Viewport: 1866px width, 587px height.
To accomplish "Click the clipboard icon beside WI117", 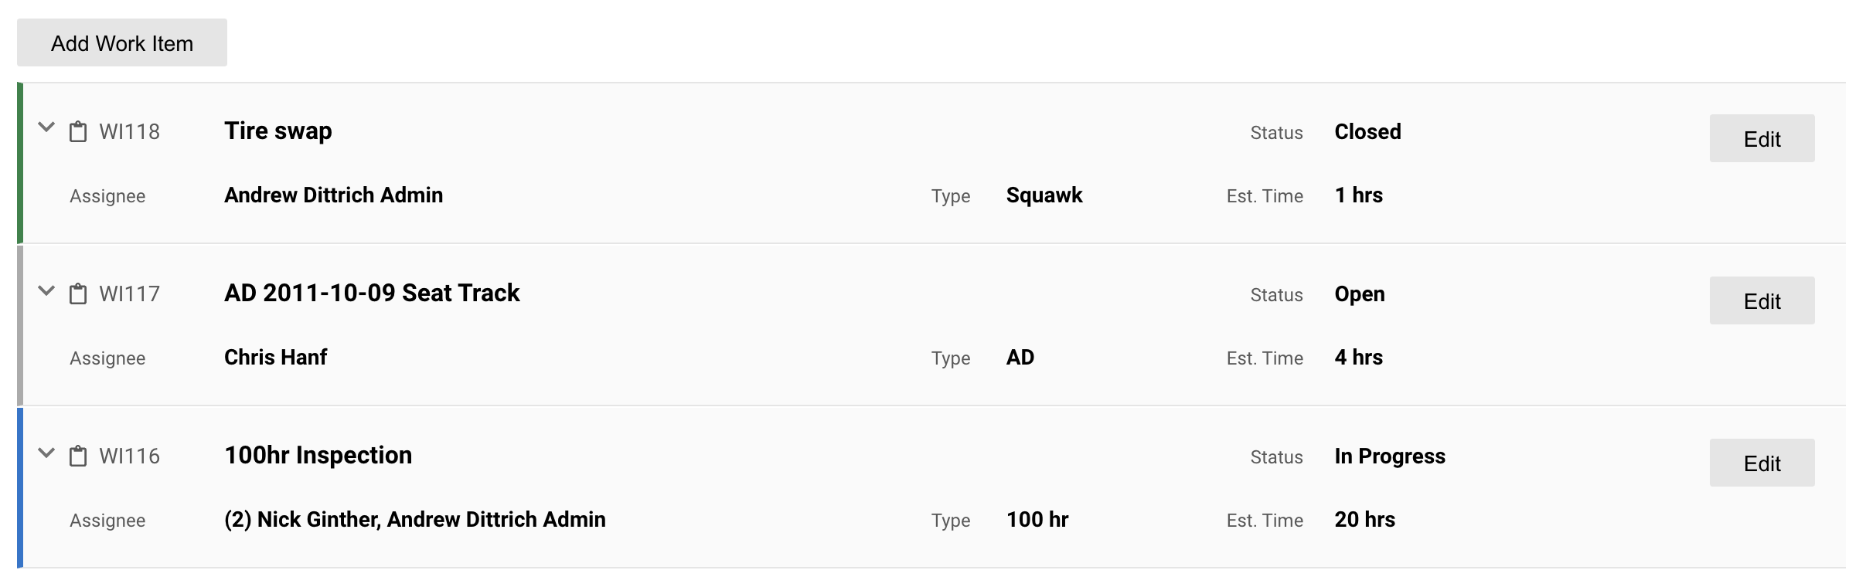I will pos(78,294).
